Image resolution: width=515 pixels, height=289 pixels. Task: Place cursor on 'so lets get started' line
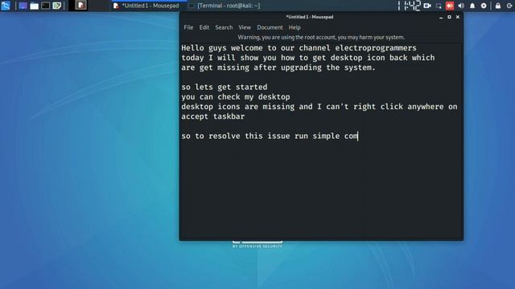[x=225, y=88]
